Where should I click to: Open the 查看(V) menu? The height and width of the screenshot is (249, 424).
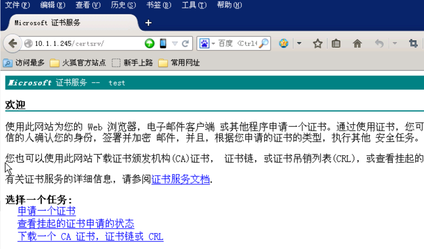pyautogui.click(x=88, y=5)
